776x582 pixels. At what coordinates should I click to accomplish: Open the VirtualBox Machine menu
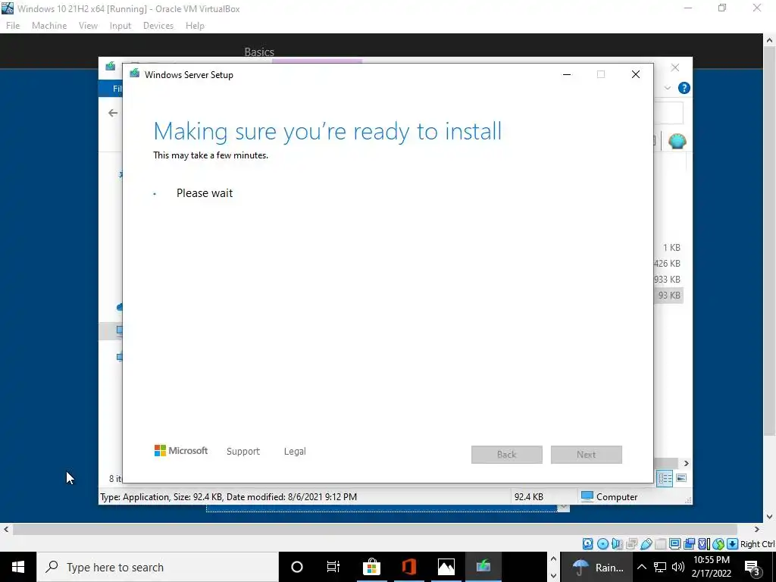tap(49, 26)
